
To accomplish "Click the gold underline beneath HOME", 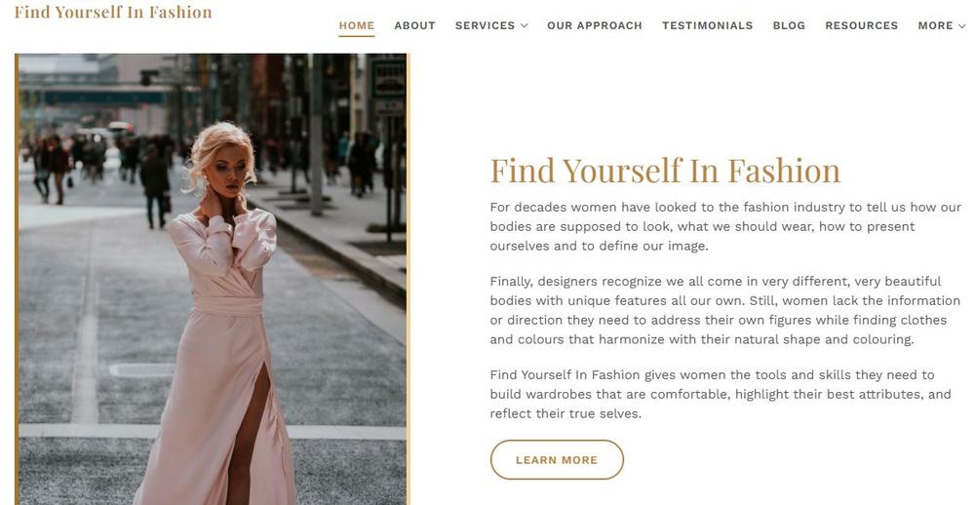I will (356, 36).
